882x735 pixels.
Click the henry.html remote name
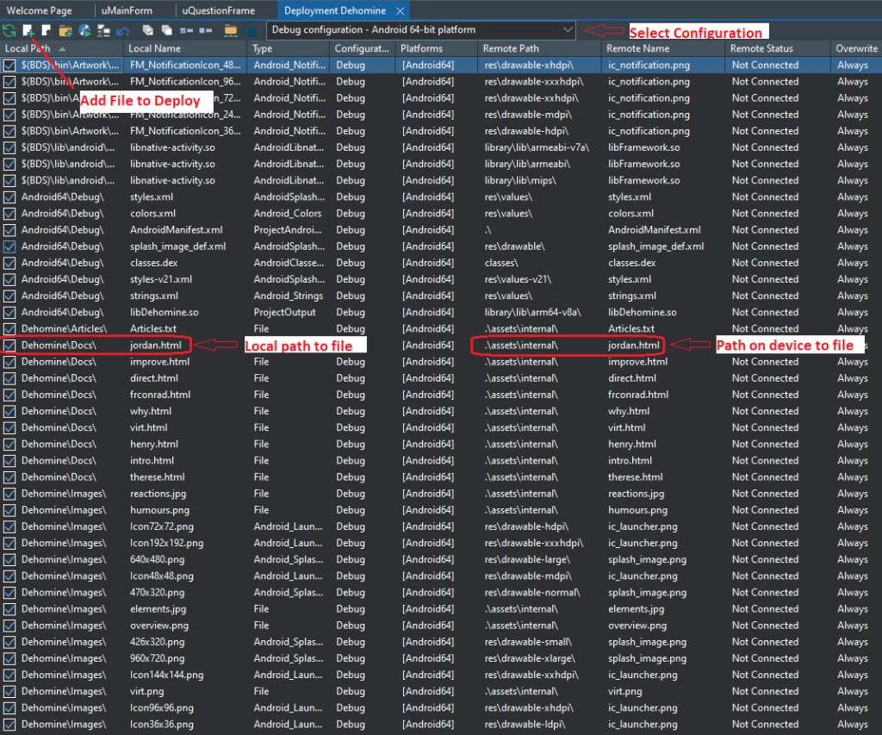pyautogui.click(x=632, y=444)
